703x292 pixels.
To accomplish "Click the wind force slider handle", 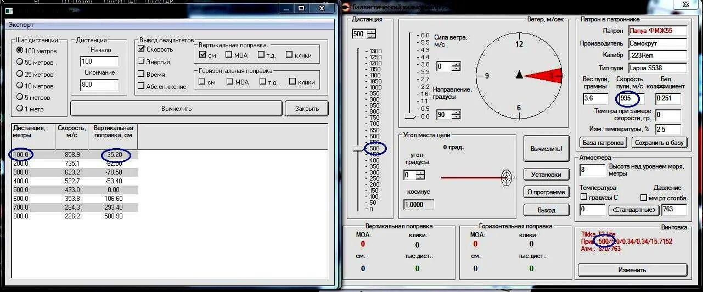I will pyautogui.click(x=409, y=116).
